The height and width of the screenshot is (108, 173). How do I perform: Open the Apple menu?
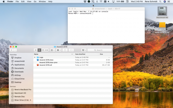[x=4, y=1]
